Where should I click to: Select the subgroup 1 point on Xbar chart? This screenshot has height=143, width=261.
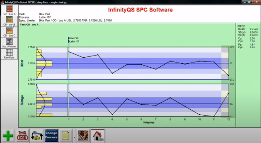click(69, 52)
